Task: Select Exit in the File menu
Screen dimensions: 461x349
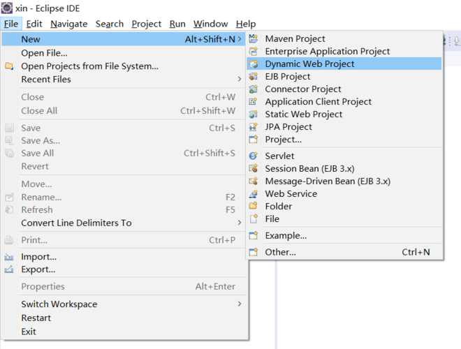Action: click(124, 332)
